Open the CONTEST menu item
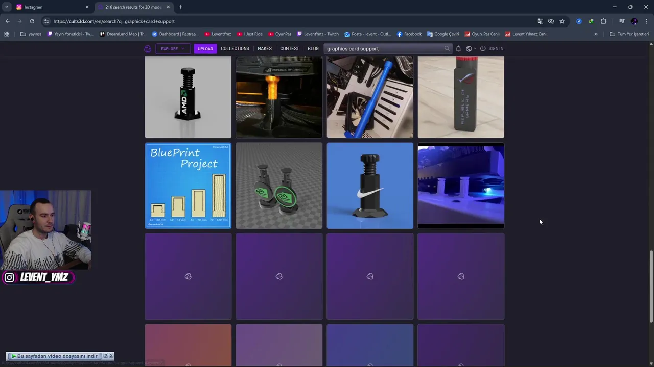The image size is (654, 367). click(x=290, y=49)
